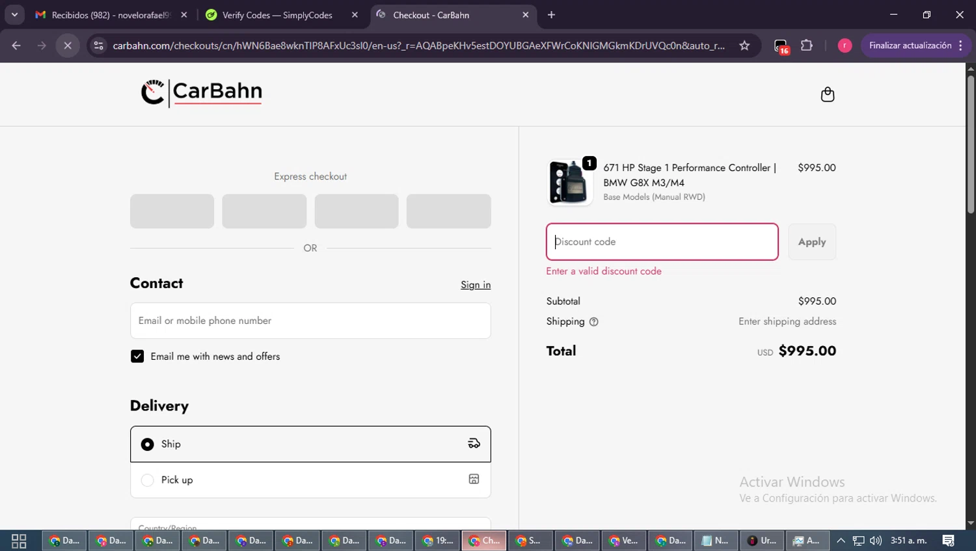976x551 pixels.
Task: Open the Chrome menu three dots
Action: click(x=960, y=46)
